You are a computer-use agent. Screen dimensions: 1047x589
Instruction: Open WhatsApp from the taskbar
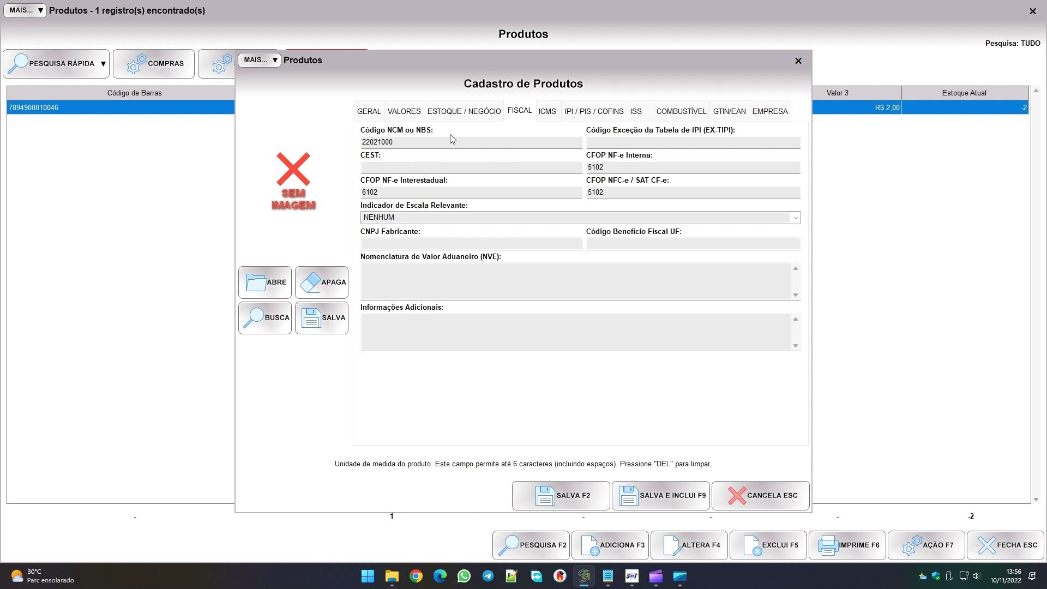(x=464, y=576)
